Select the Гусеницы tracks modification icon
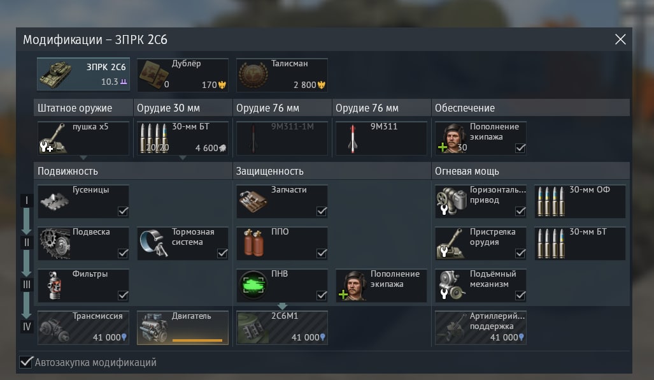The height and width of the screenshot is (380, 654). [55, 201]
